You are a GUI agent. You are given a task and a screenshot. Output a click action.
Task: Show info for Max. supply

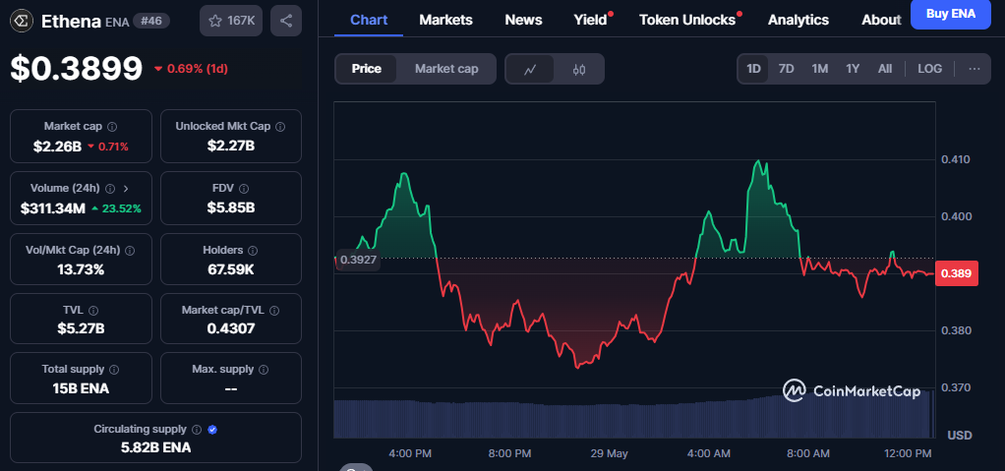pyautogui.click(x=264, y=370)
